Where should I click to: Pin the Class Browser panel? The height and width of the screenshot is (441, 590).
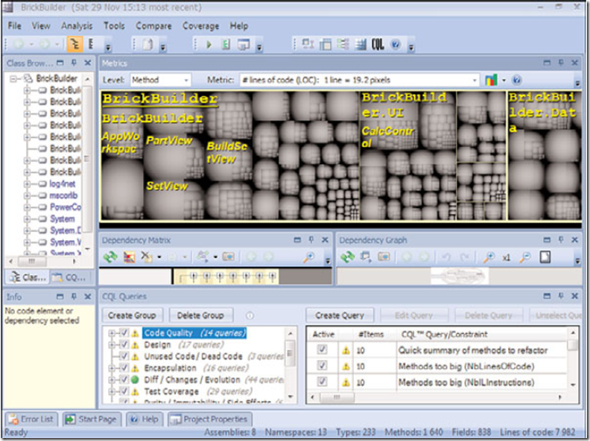click(74, 63)
